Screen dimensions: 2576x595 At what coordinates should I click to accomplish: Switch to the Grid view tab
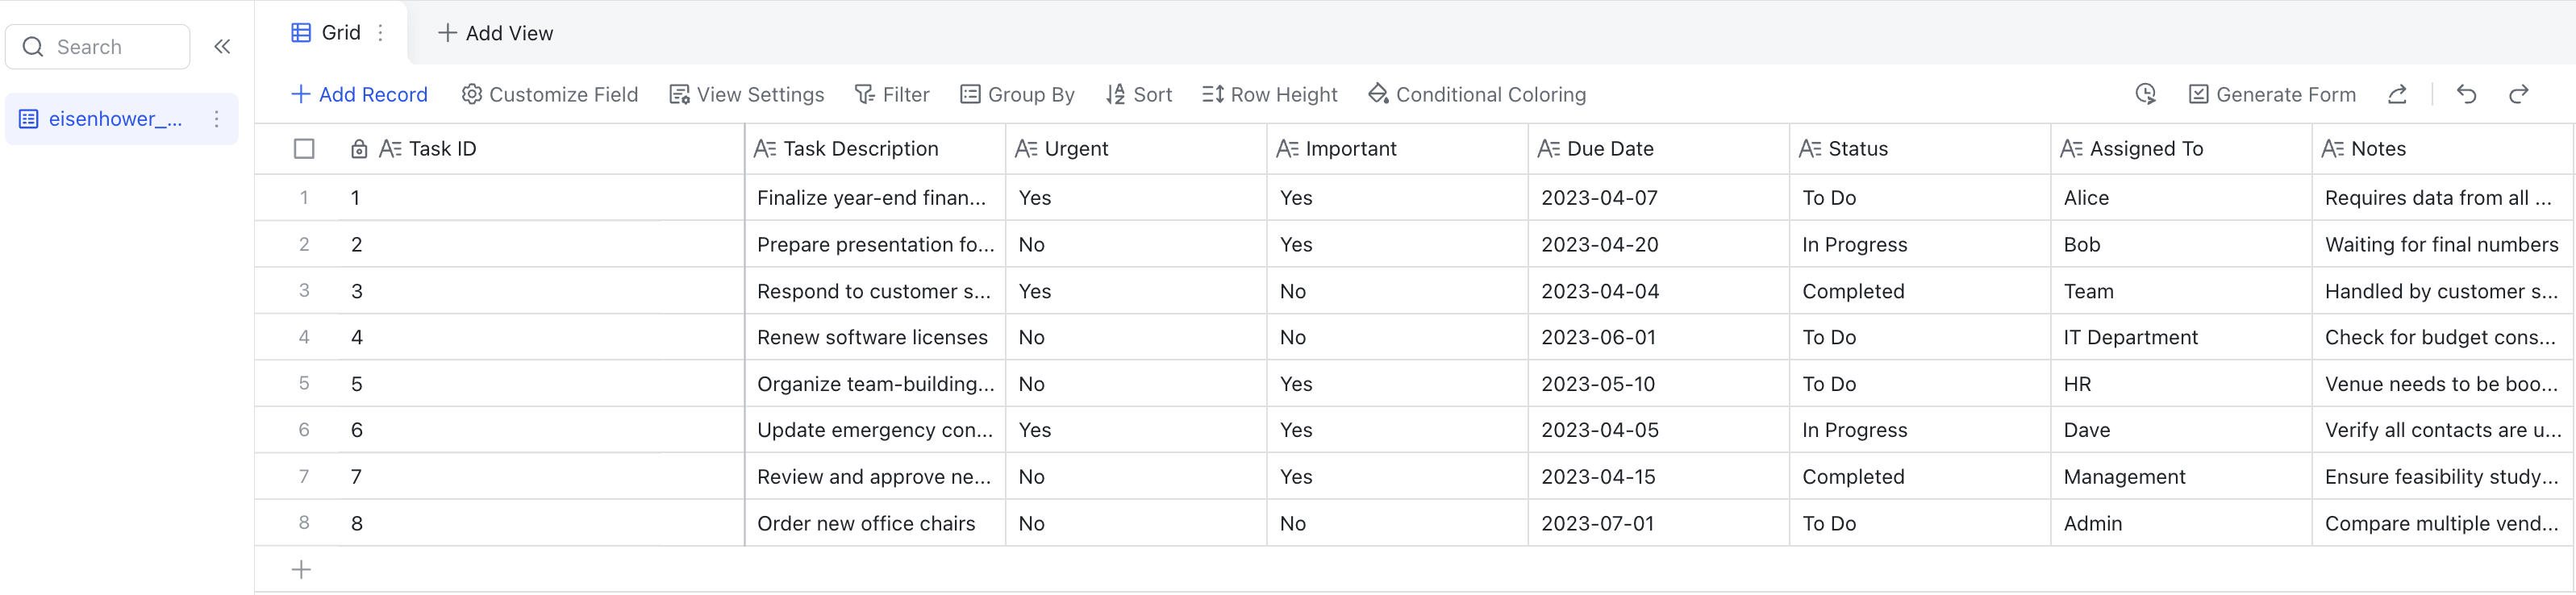click(x=326, y=33)
